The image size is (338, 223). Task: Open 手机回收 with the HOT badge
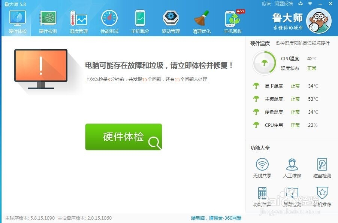pos(233,22)
